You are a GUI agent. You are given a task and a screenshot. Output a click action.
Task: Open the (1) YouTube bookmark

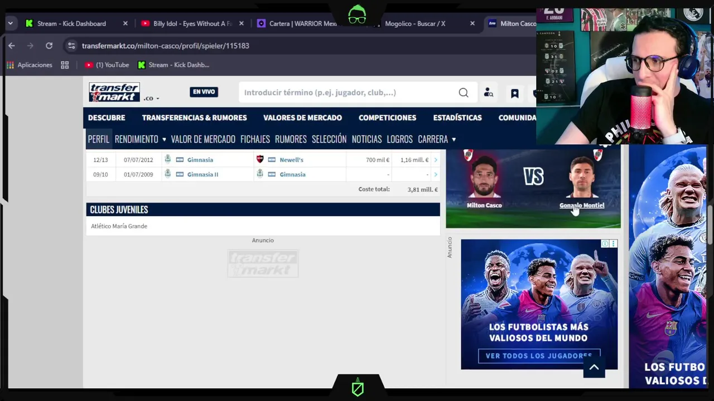tap(107, 65)
